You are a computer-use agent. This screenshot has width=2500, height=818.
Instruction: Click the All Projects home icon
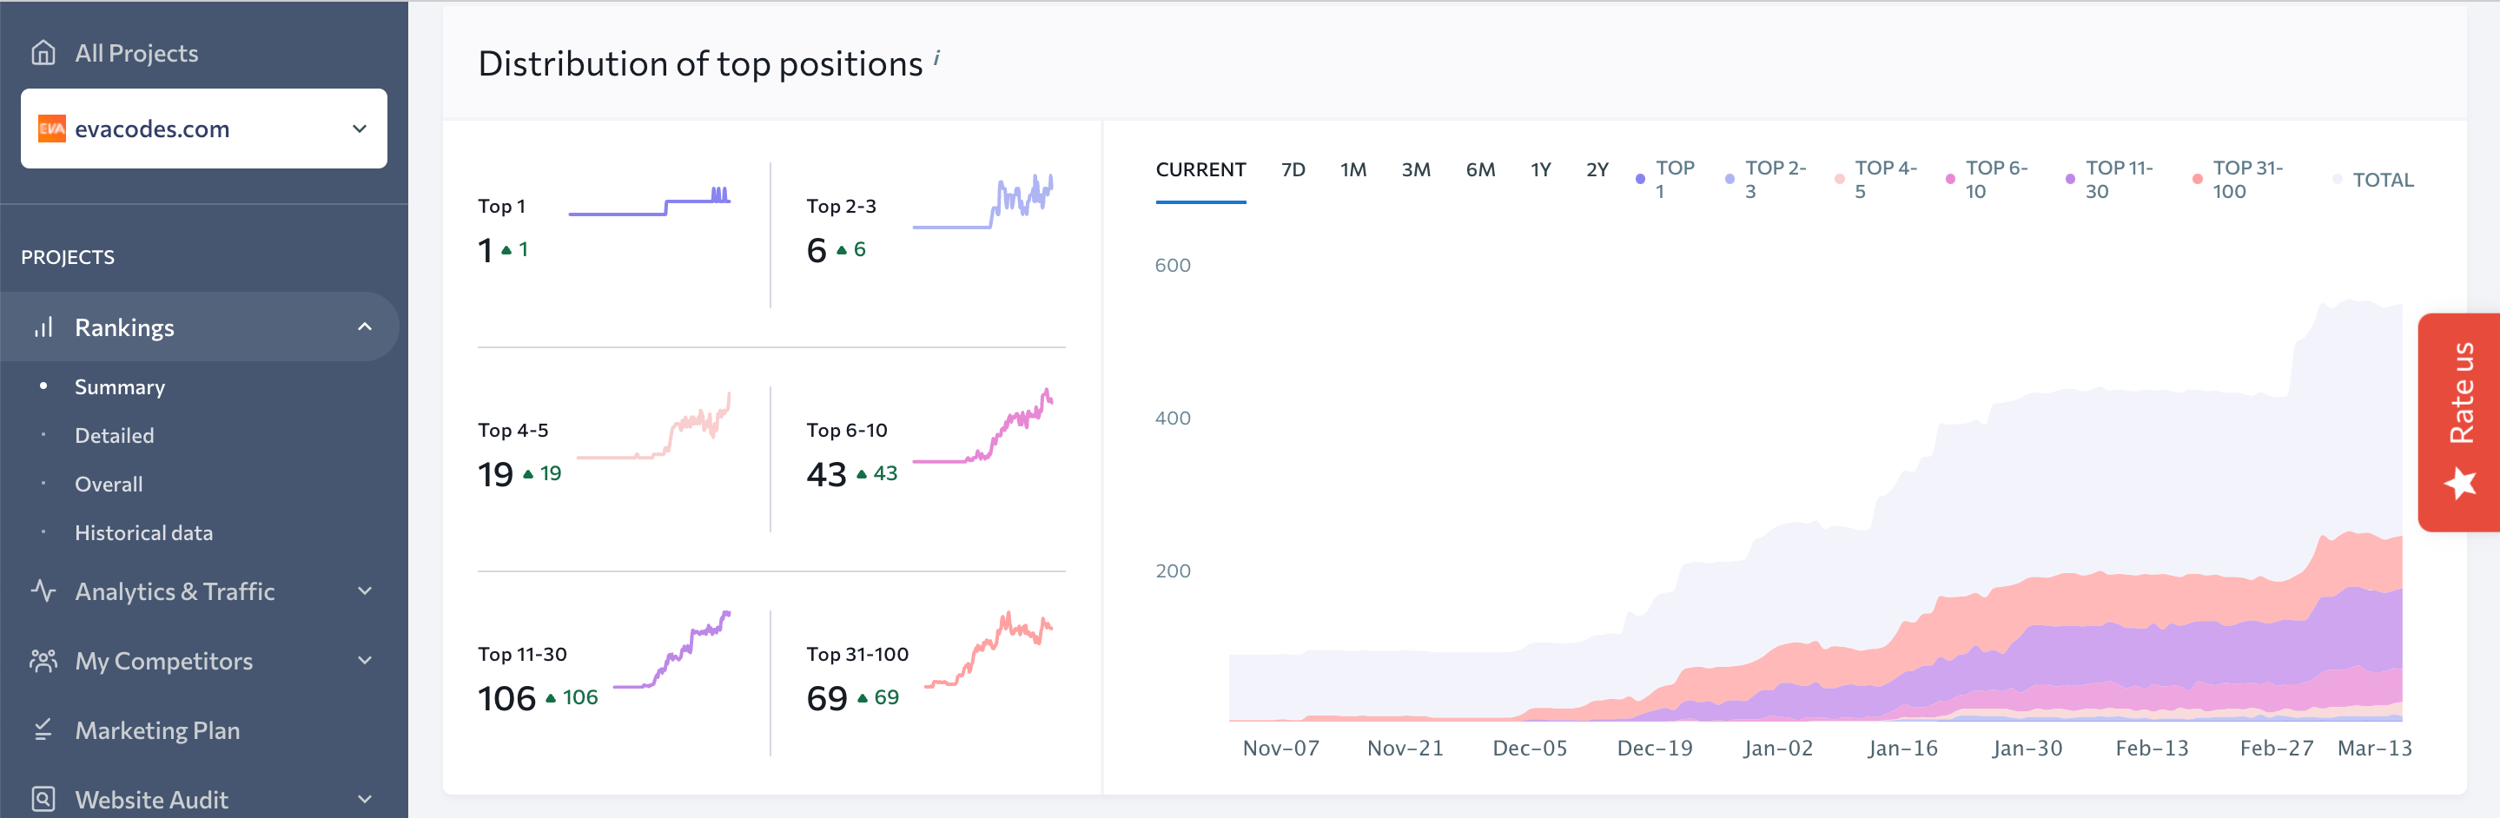(43, 52)
